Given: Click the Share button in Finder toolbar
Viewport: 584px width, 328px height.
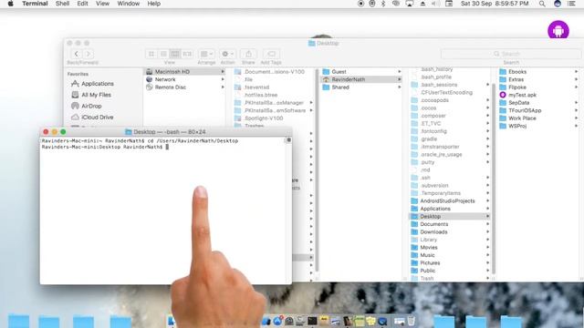Looking at the screenshot, I should (248, 54).
